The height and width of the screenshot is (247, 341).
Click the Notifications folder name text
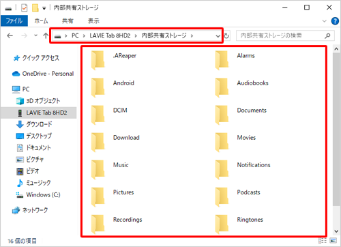tap(254, 165)
